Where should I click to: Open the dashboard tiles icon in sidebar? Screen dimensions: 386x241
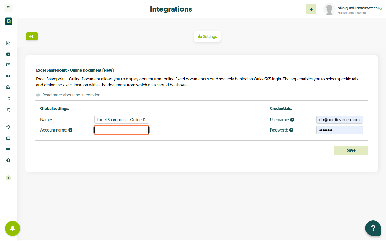coord(8,43)
